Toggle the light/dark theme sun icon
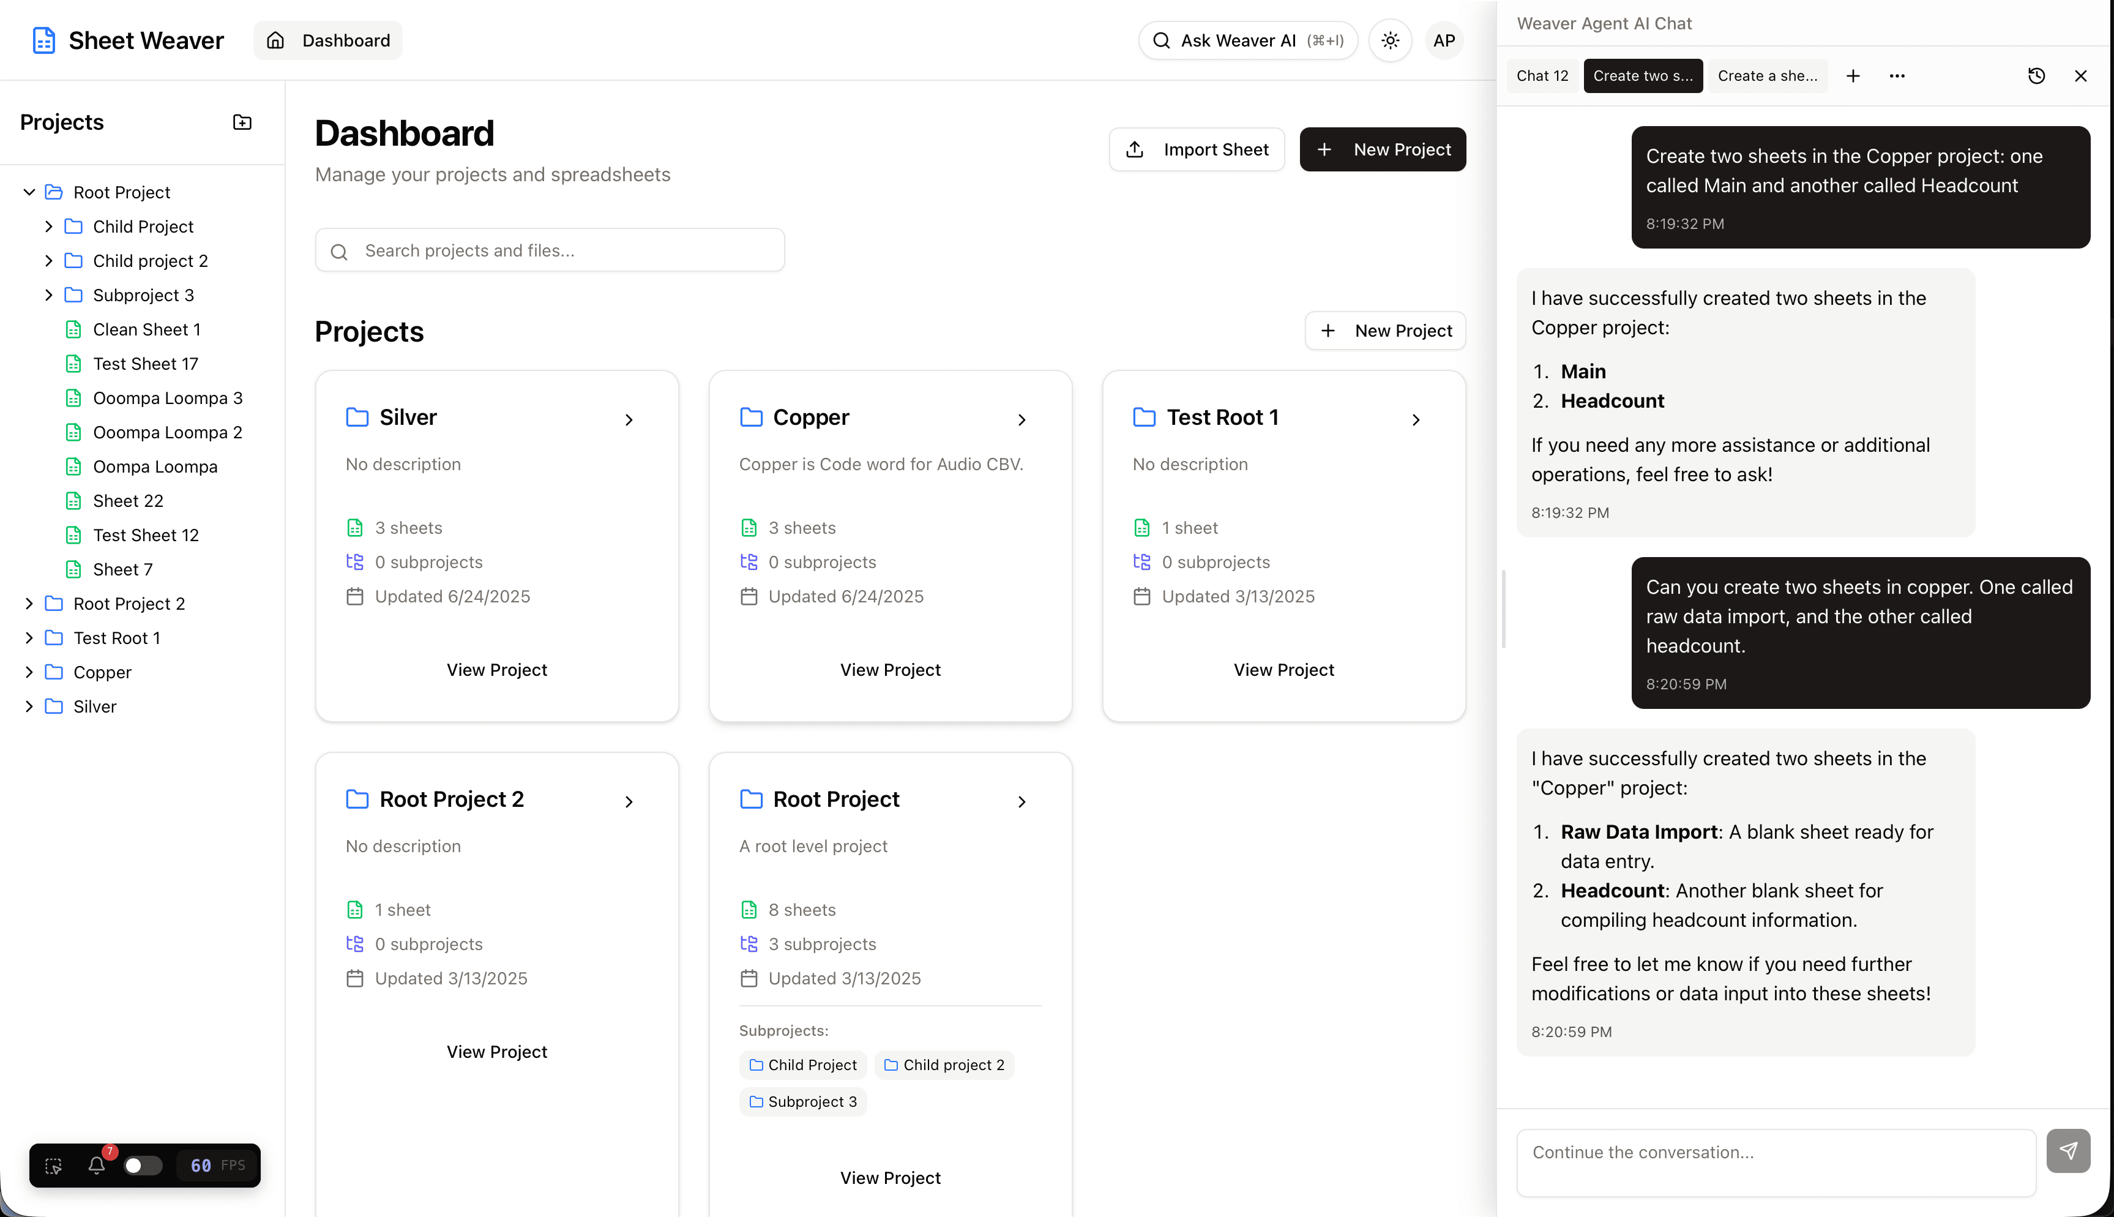 (1389, 39)
